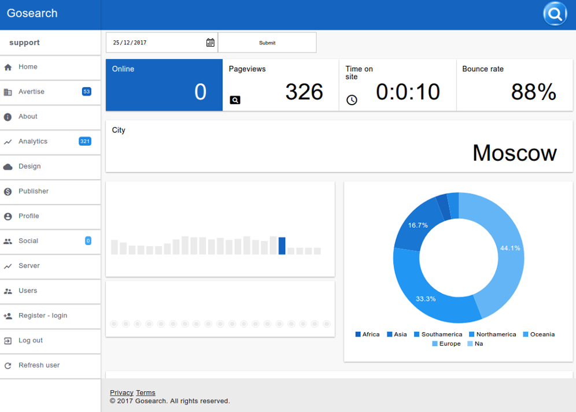576x412 pixels.
Task: Click the magnifier search icon in header
Action: tap(555, 14)
